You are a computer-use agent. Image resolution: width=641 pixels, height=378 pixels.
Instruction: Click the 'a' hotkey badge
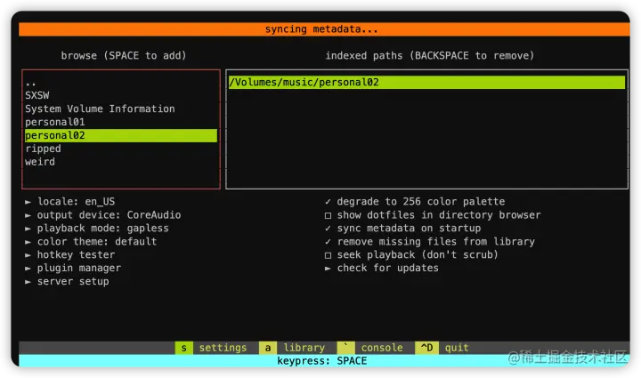268,348
